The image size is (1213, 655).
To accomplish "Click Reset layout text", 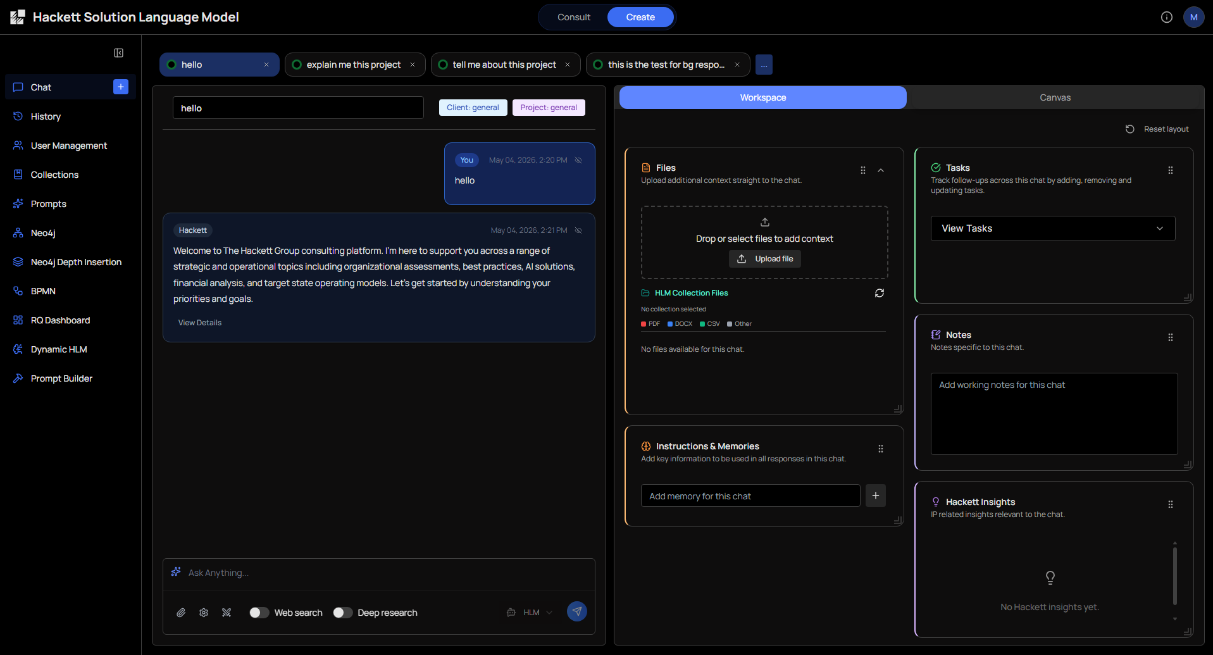I will [1166, 129].
